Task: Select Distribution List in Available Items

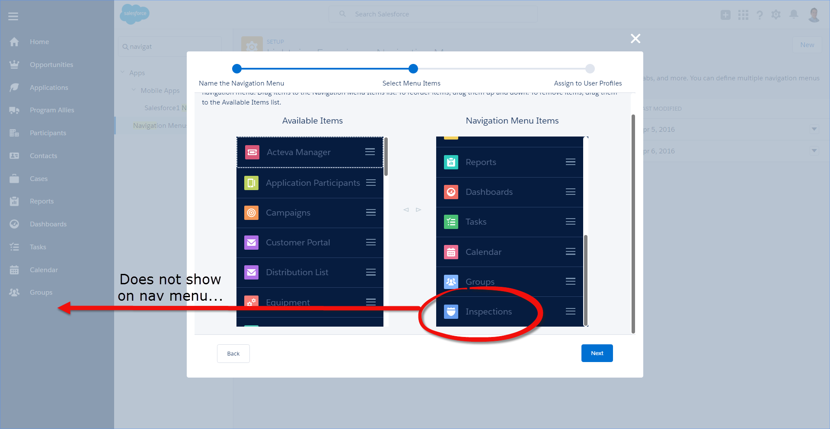Action: [x=310, y=273]
